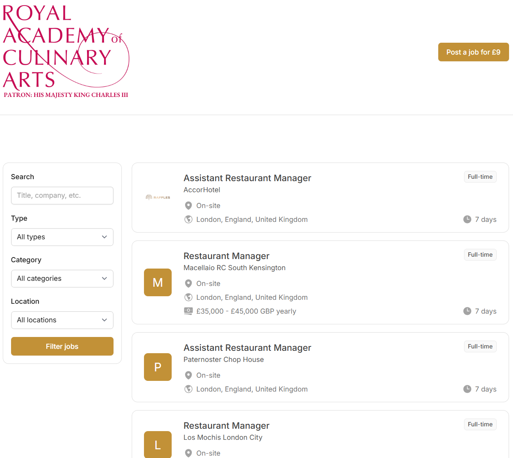Click Full-time badge on Macellaio listing
This screenshot has width=513, height=458.
click(480, 255)
